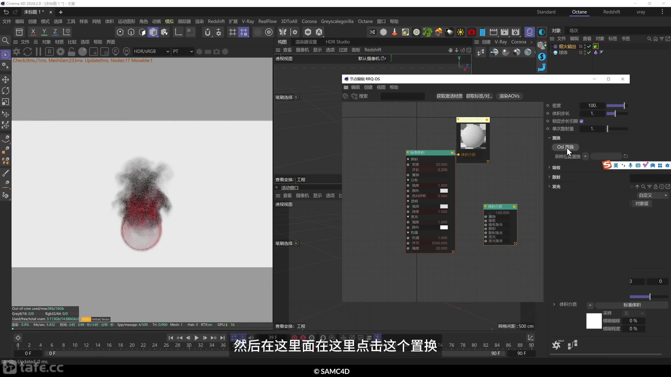Click the grid workplane icon
671x377 pixels.
(x=232, y=32)
